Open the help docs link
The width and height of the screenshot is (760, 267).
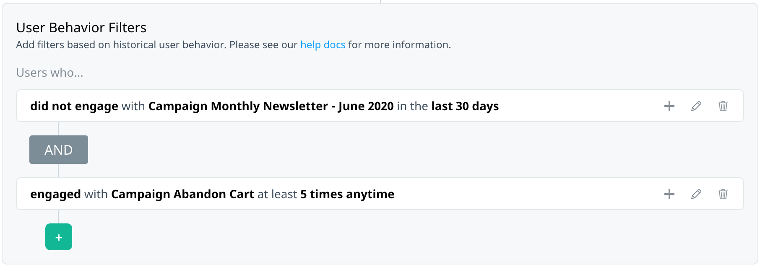coord(323,45)
